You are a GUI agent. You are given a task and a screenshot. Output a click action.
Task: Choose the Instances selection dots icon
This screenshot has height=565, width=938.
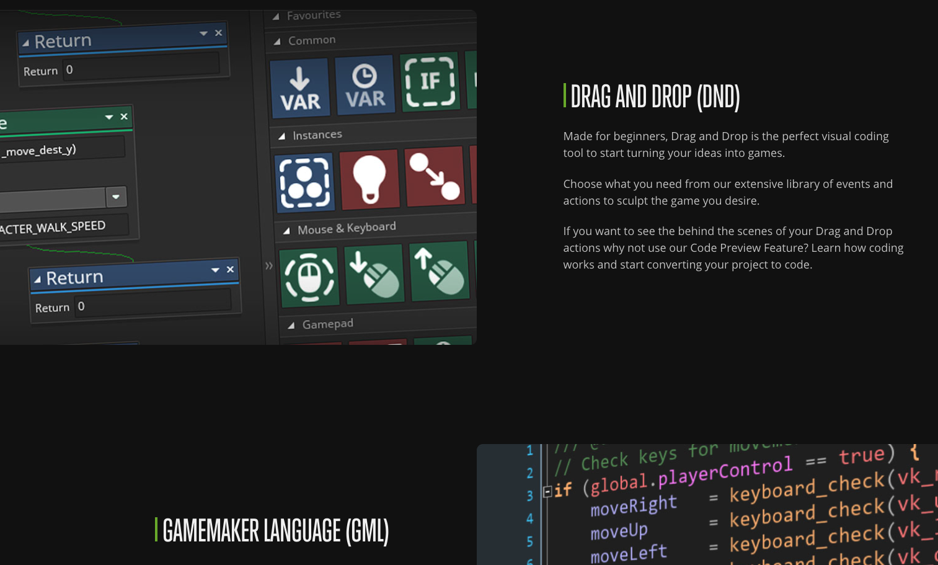(x=304, y=183)
